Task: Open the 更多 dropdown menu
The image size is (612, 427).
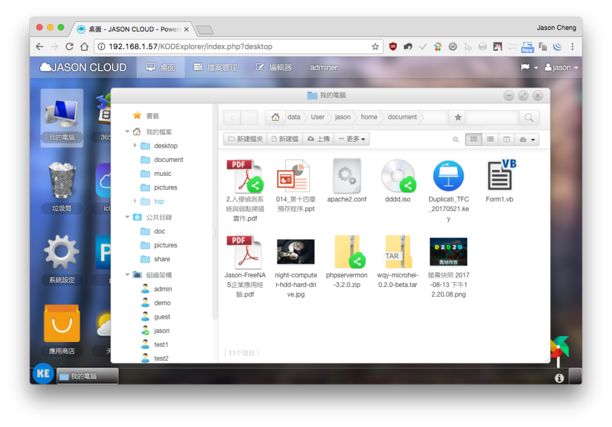Action: tap(351, 139)
